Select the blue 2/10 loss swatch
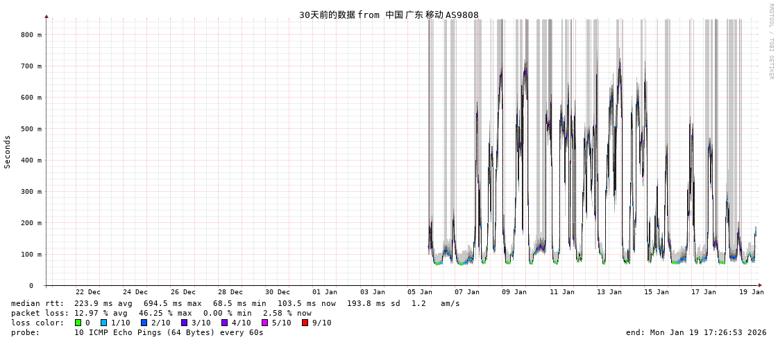This screenshot has width=778, height=342. (144, 323)
